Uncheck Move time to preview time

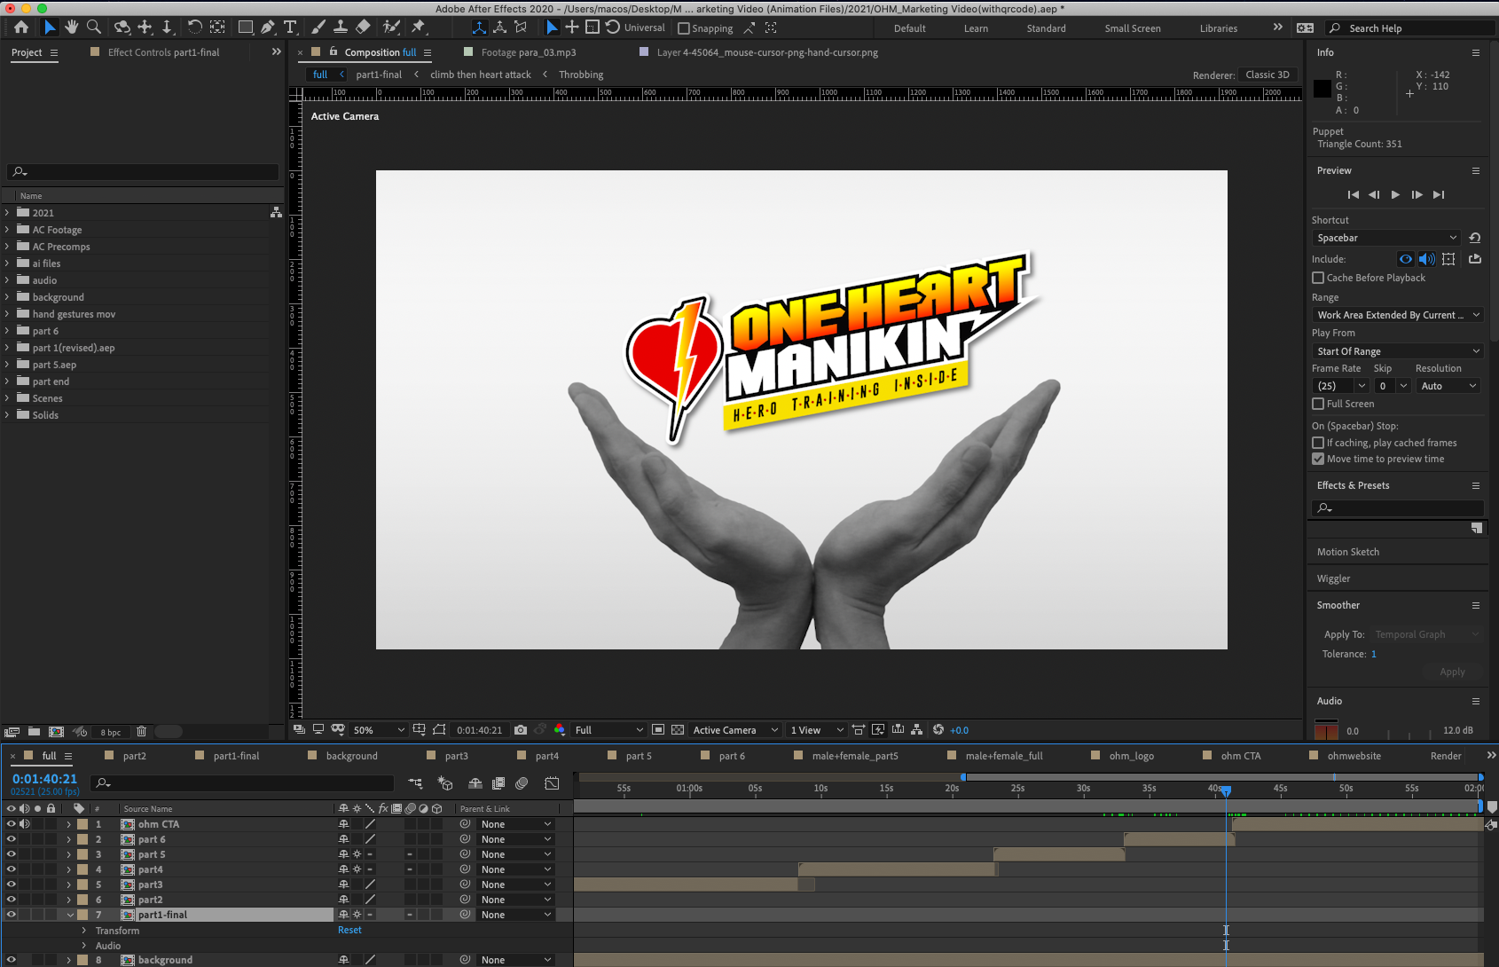click(1318, 459)
